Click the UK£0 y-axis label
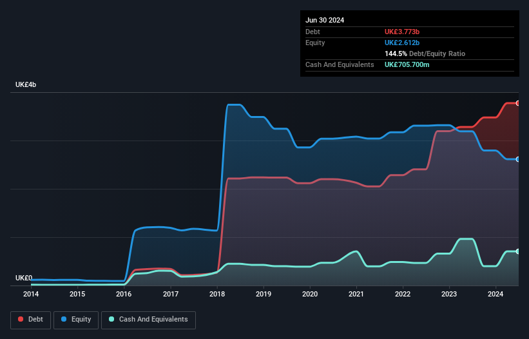Viewport: 529px width, 339px height. coord(24,278)
